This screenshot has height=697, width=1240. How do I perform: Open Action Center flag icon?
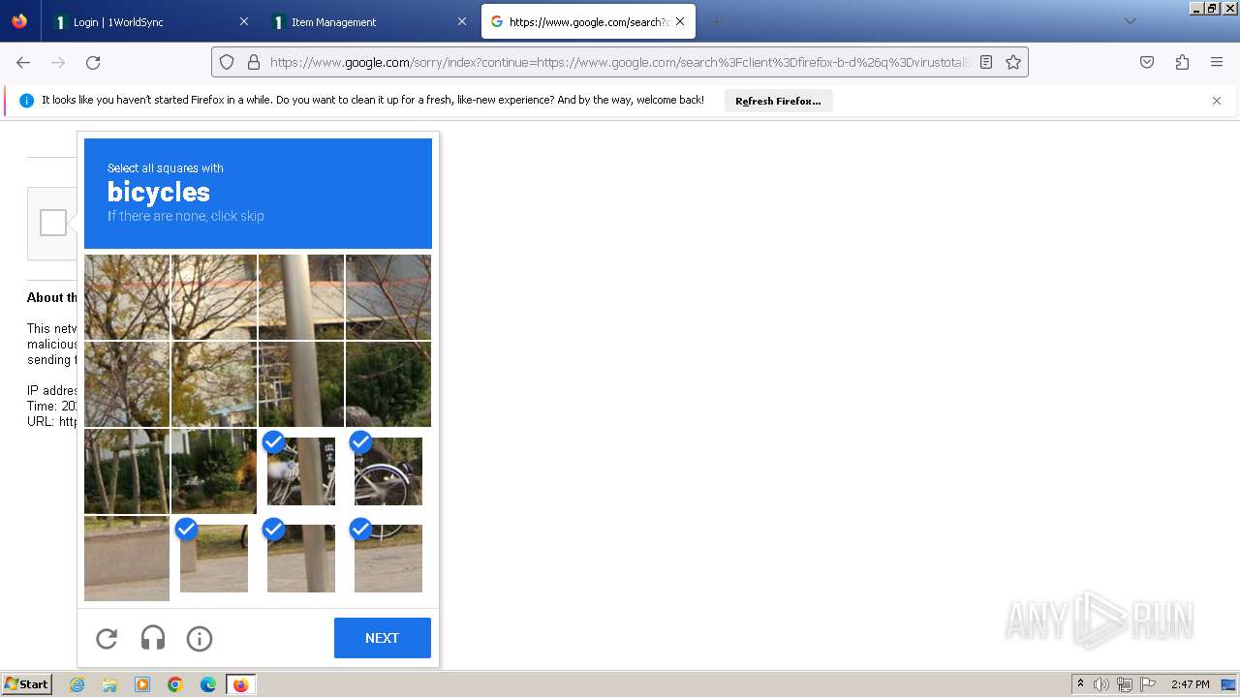tap(1147, 684)
